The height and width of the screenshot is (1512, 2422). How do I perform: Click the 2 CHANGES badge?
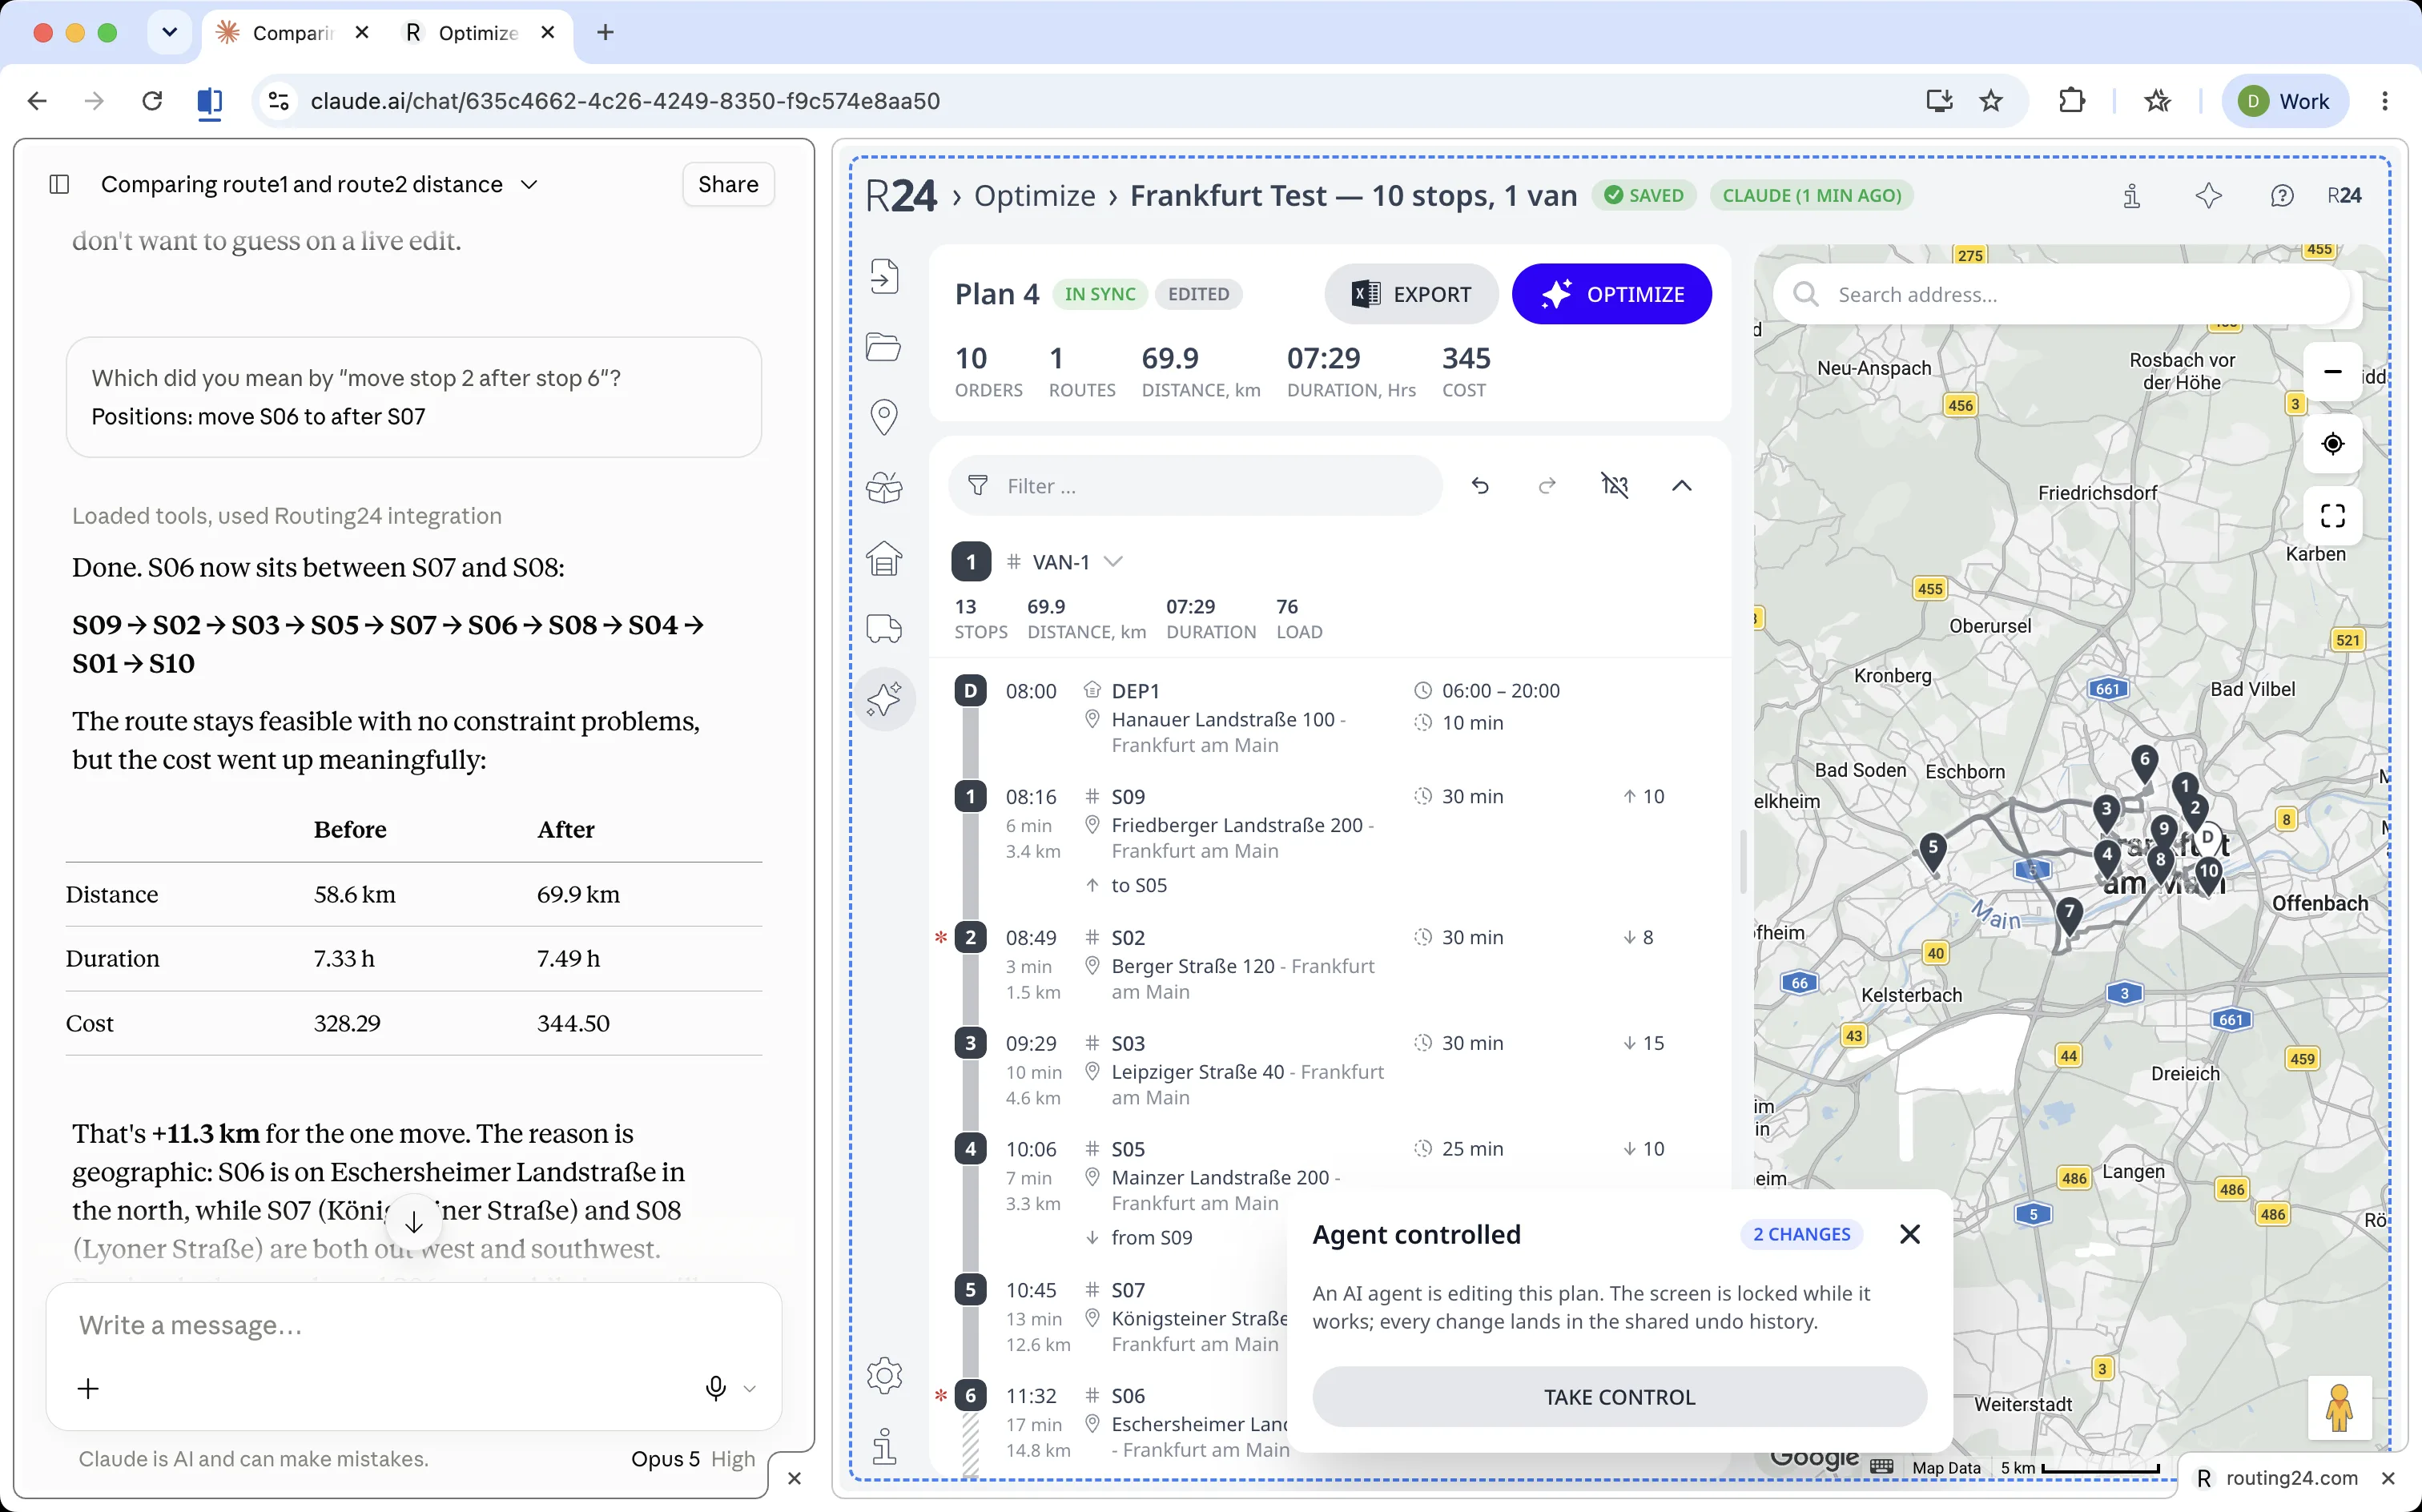[x=1801, y=1234]
